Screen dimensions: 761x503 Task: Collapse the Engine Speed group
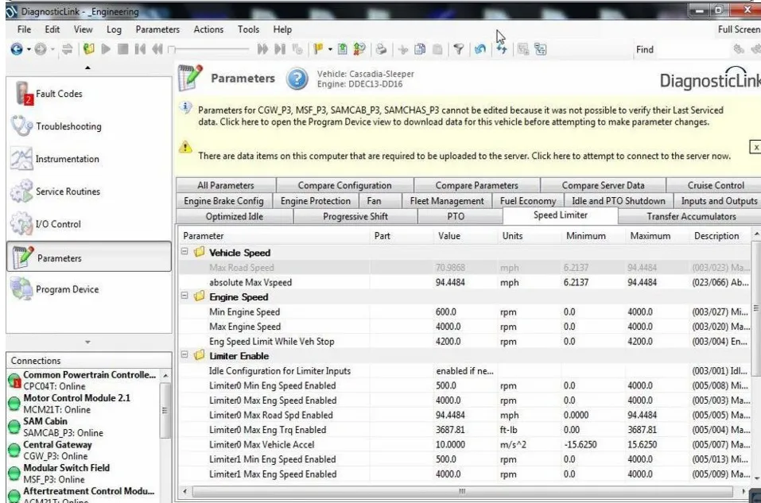click(x=184, y=296)
